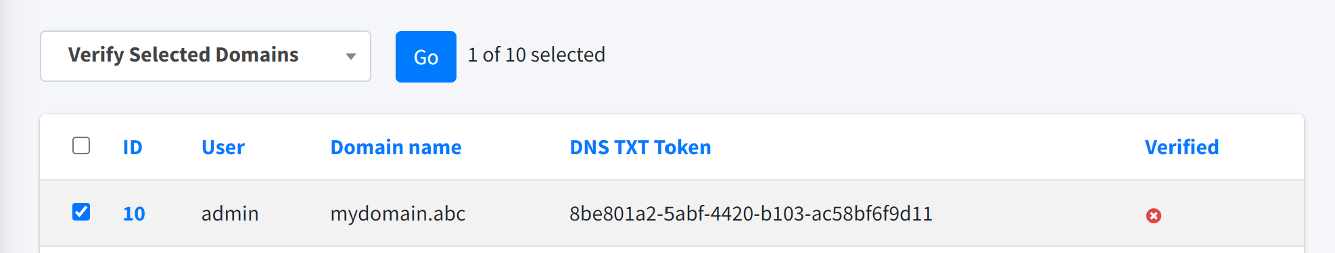Sort the table by User column
The height and width of the screenshot is (253, 1335).
[x=223, y=147]
